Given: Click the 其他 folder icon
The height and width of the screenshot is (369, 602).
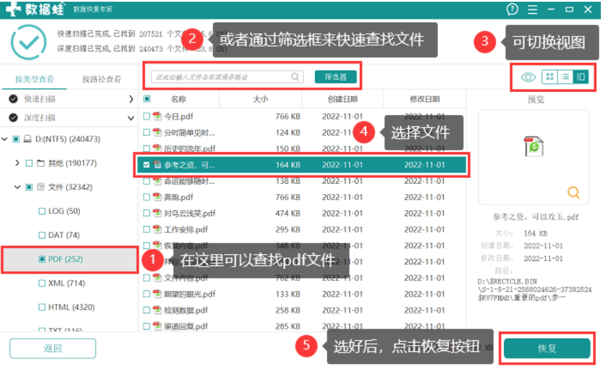Looking at the screenshot, I should point(41,163).
